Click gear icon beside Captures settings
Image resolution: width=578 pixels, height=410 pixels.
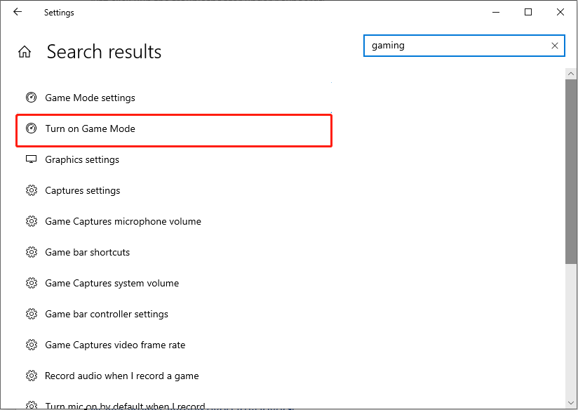pyautogui.click(x=32, y=190)
